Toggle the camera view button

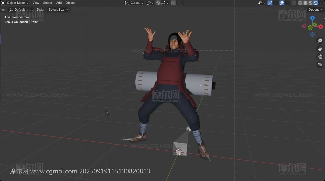click(320, 57)
